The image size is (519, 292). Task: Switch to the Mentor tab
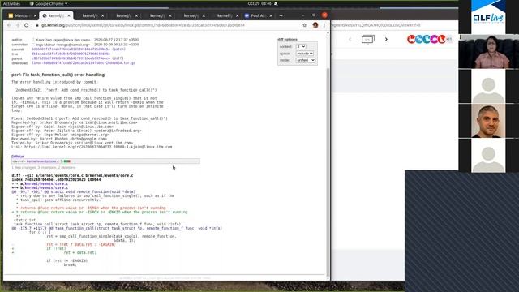[x=22, y=15]
